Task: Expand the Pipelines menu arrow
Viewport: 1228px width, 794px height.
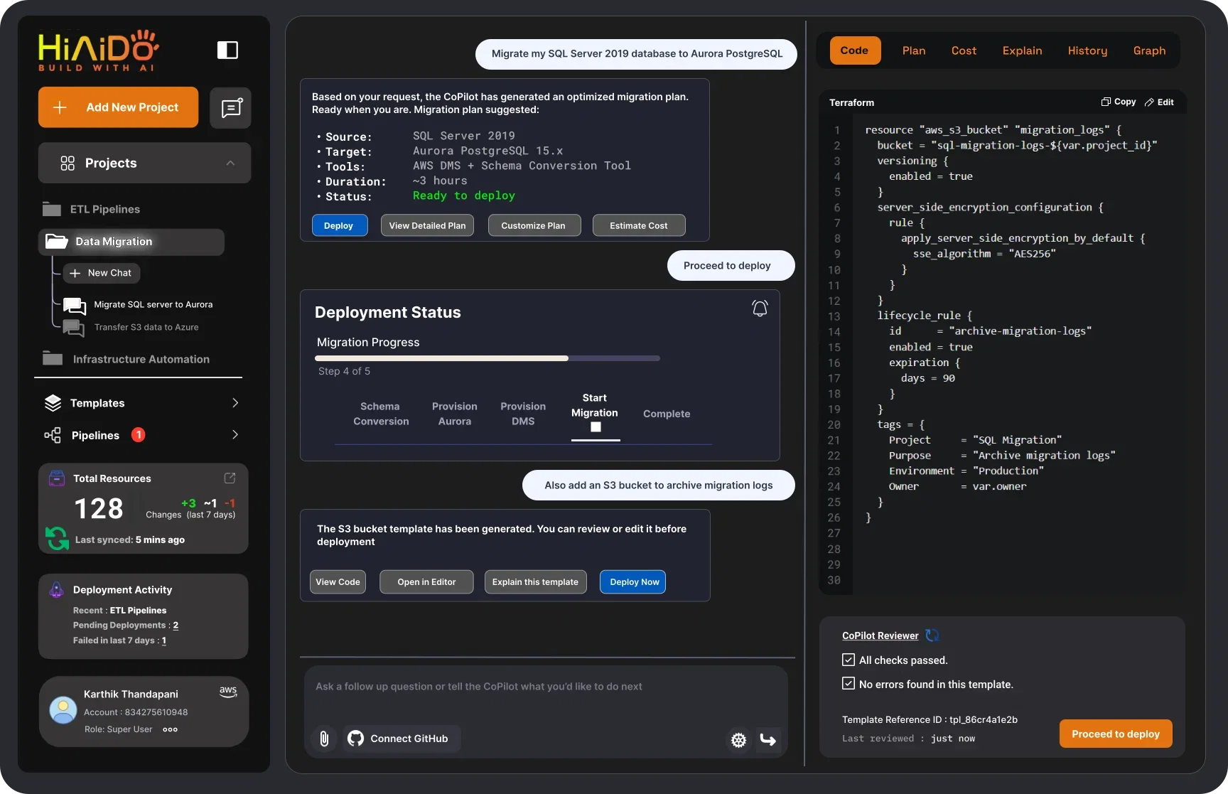Action: click(x=235, y=435)
